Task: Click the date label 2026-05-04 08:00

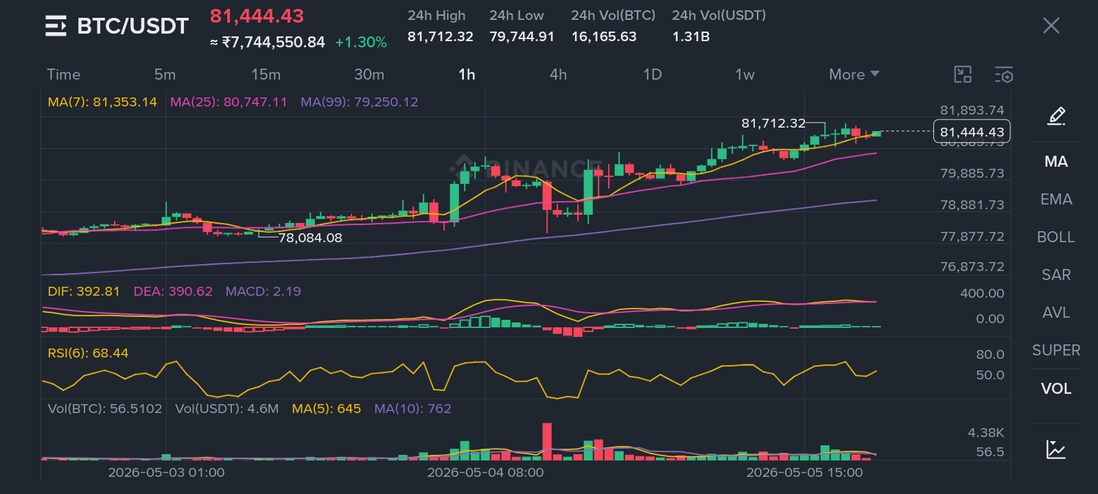Action: tap(485, 472)
